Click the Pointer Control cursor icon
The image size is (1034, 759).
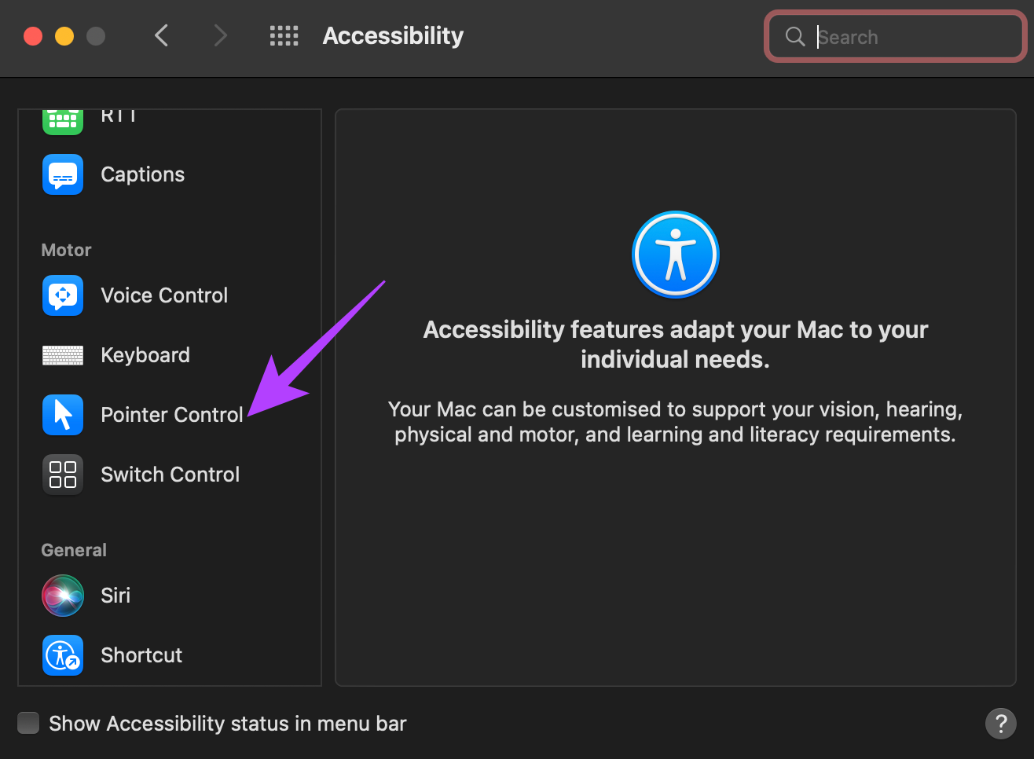[63, 415]
